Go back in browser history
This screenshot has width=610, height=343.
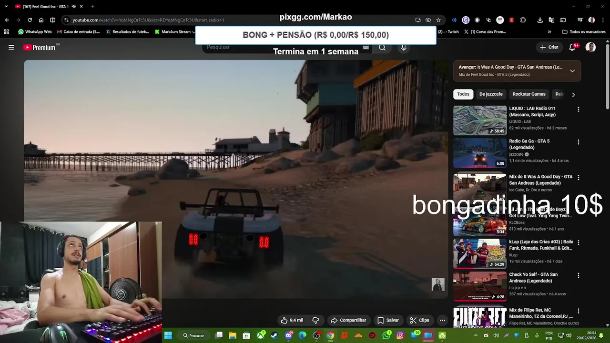[x=7, y=20]
